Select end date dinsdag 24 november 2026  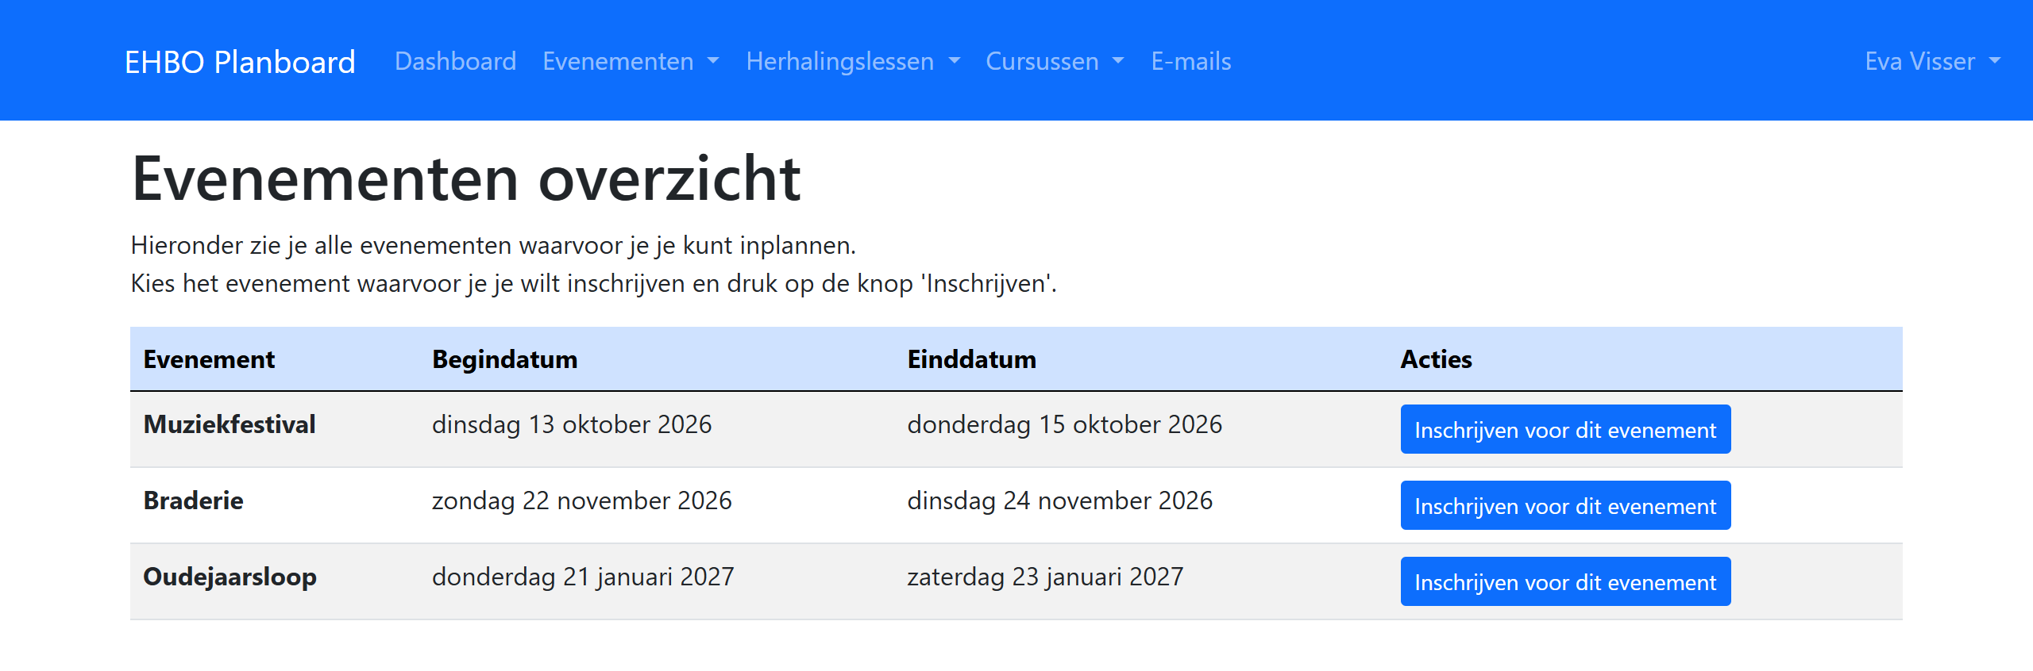pos(1059,500)
